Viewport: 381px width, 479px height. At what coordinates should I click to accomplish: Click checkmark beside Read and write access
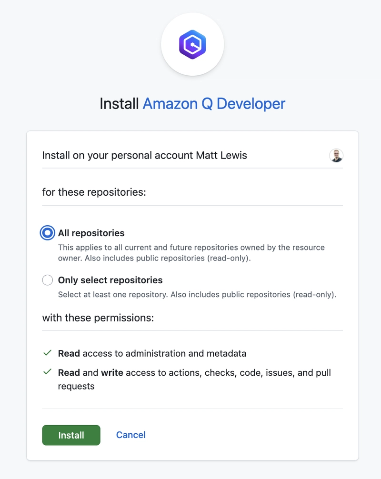point(47,372)
